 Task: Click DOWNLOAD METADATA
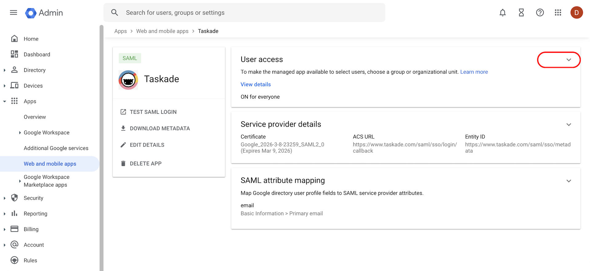pyautogui.click(x=160, y=128)
